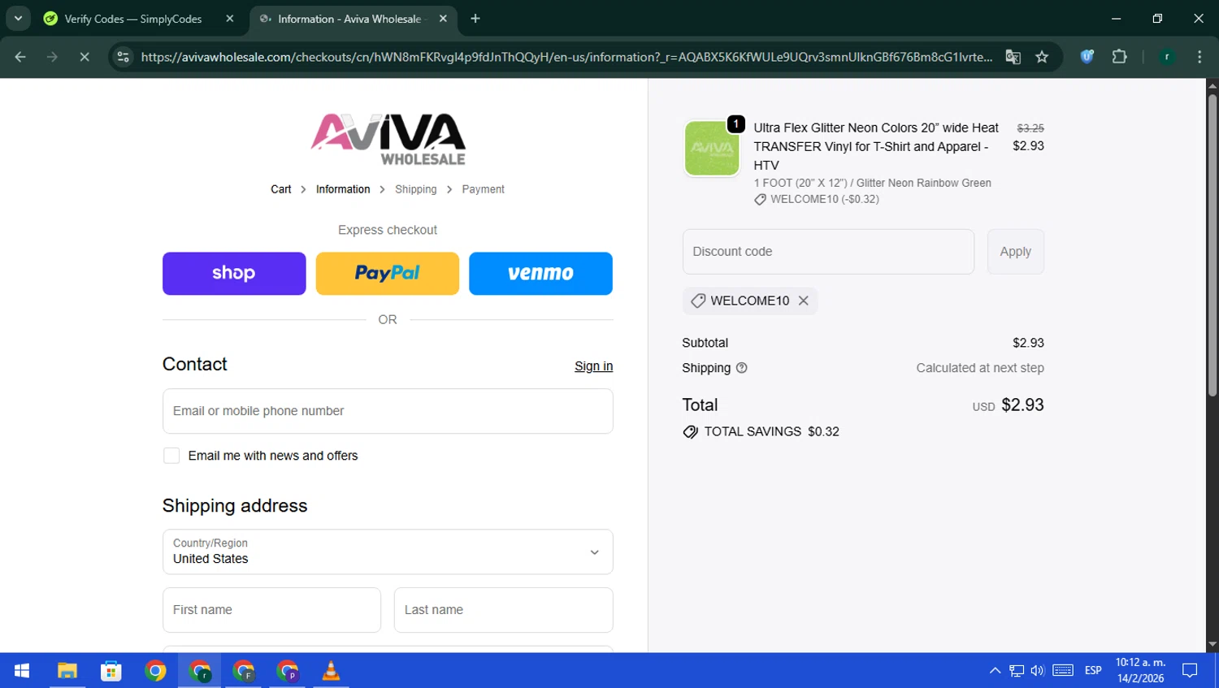Select the Information breadcrumb step
The width and height of the screenshot is (1219, 688).
tap(343, 189)
